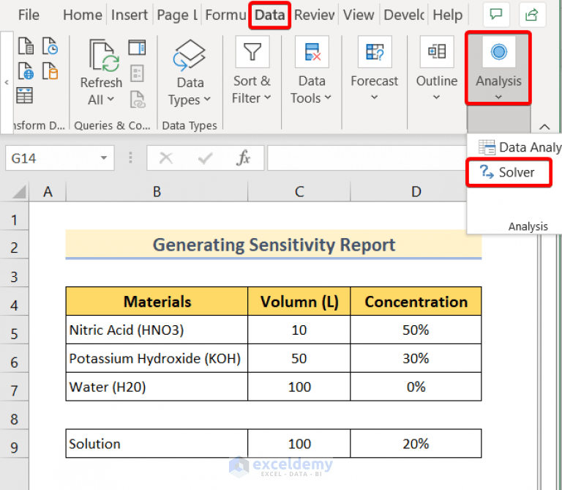Screen dimensions: 562x490
Task: Expand the Forecast dropdown chevron
Action: (374, 97)
